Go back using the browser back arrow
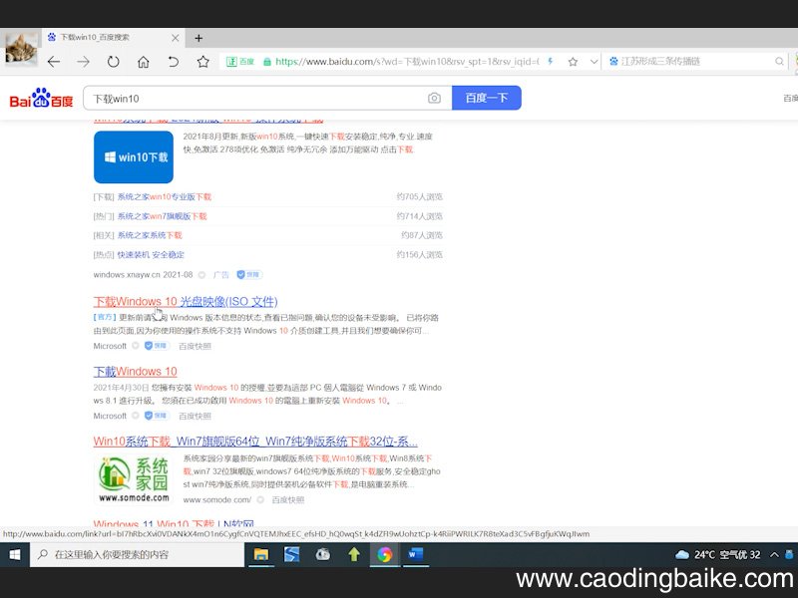Image resolution: width=798 pixels, height=598 pixels. (54, 62)
